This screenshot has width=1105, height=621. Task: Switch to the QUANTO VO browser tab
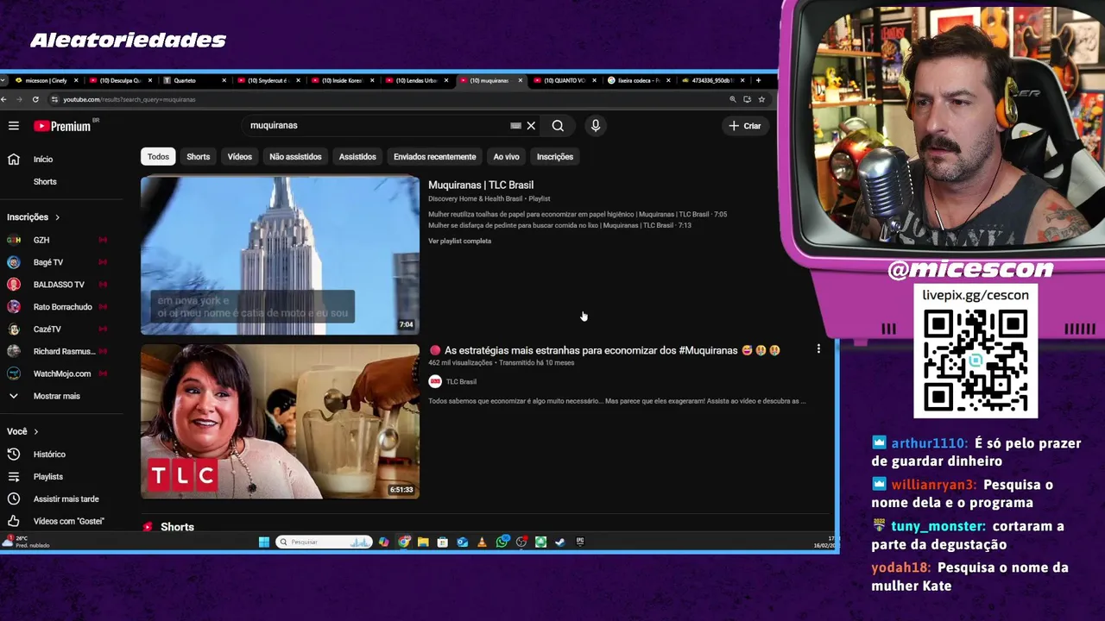click(565, 80)
